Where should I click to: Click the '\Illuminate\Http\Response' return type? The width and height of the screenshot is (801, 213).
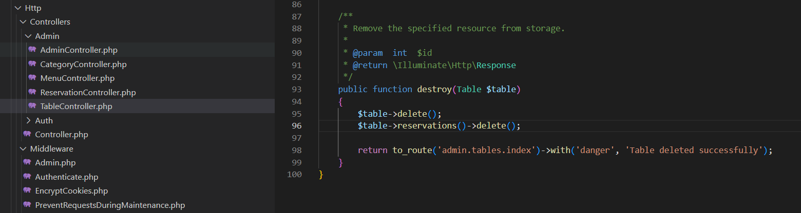(x=454, y=65)
